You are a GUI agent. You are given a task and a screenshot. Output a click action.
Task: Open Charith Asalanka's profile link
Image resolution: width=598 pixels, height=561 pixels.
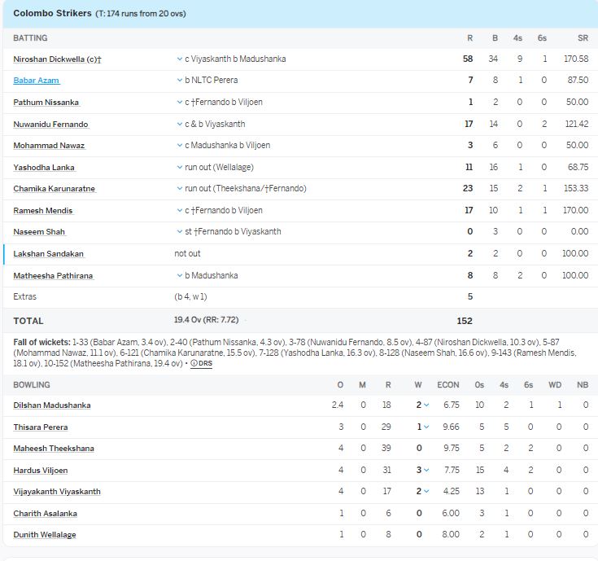pyautogui.click(x=45, y=514)
